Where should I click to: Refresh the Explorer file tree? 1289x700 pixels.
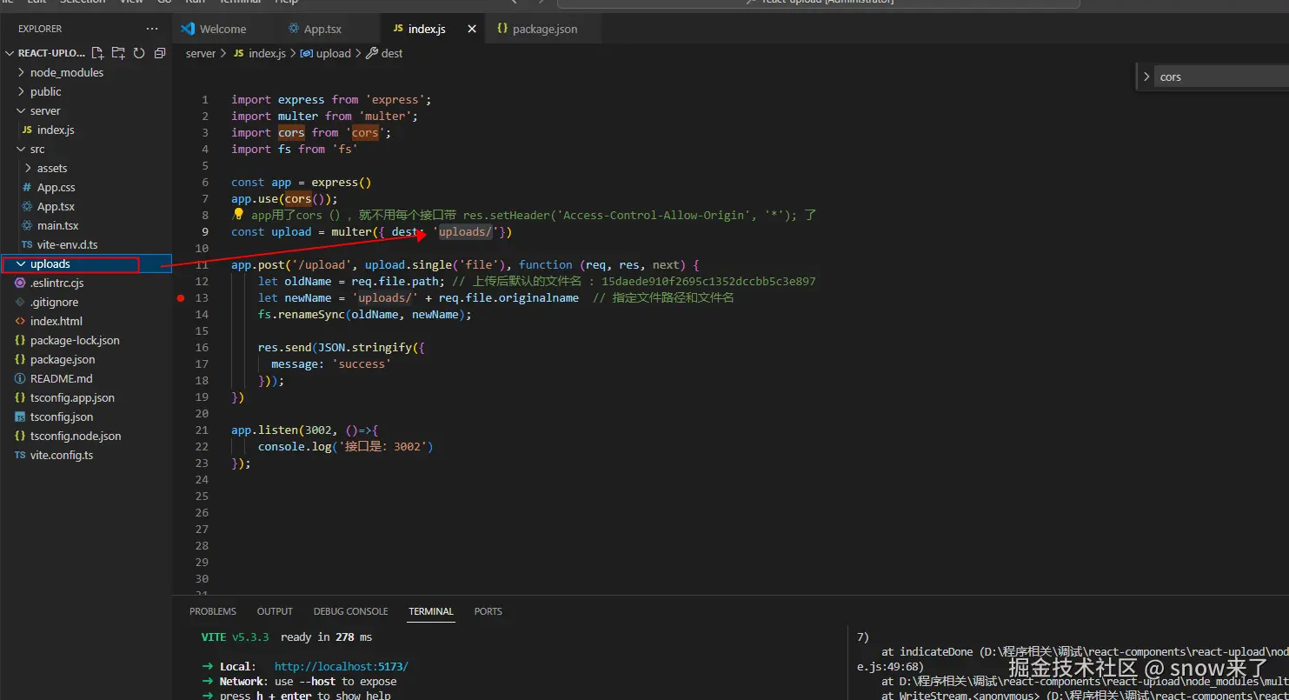coord(139,53)
